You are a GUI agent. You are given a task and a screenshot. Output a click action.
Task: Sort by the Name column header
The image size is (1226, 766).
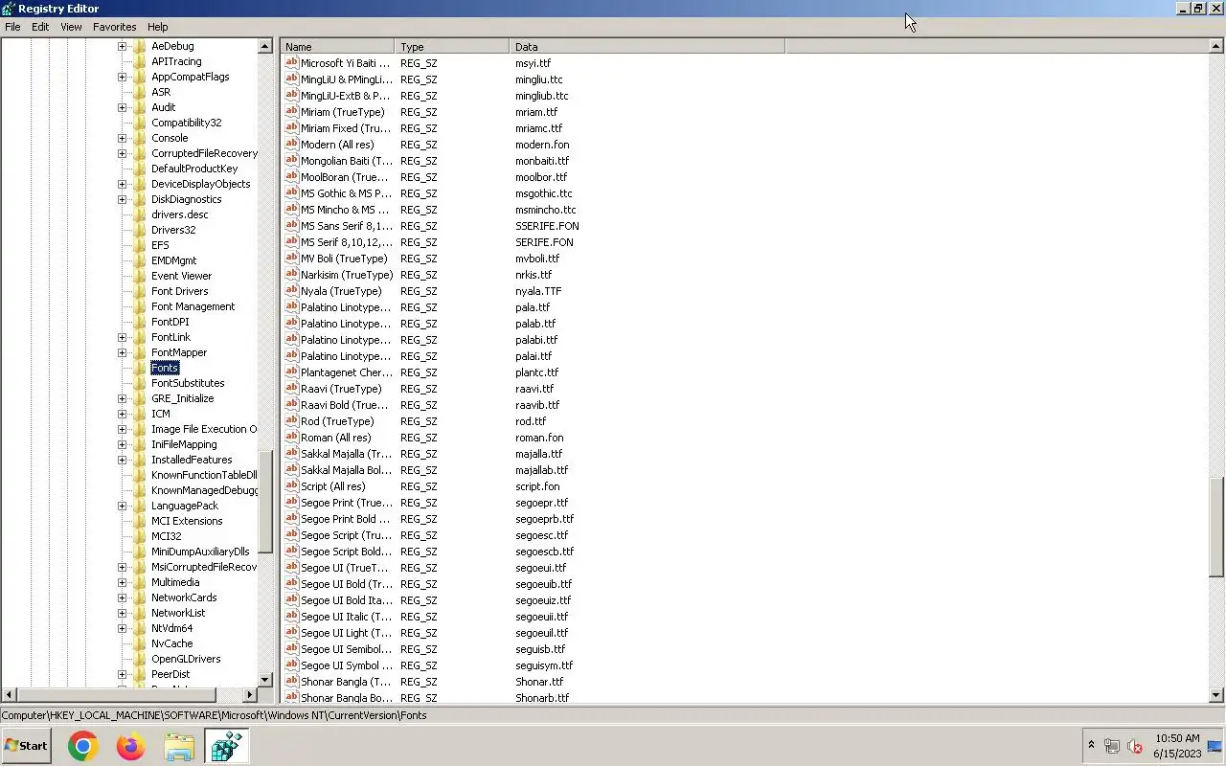337,46
